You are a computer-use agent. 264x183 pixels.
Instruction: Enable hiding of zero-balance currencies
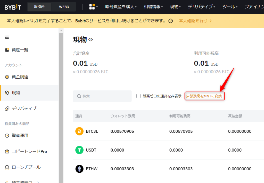tap(138, 96)
